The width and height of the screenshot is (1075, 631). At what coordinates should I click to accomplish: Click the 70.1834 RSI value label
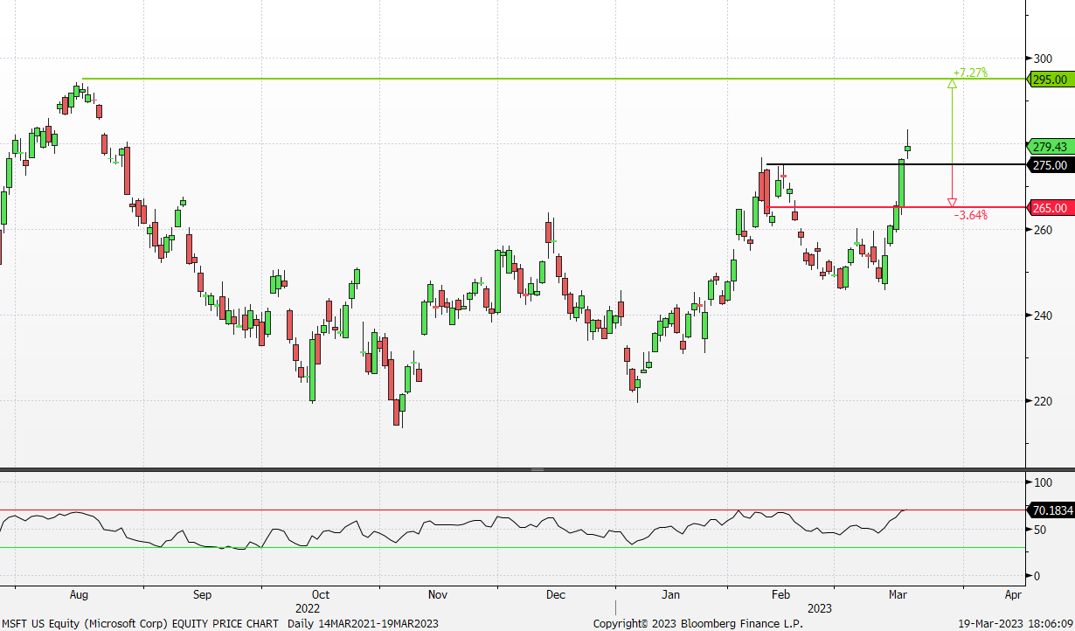pyautogui.click(x=1051, y=510)
